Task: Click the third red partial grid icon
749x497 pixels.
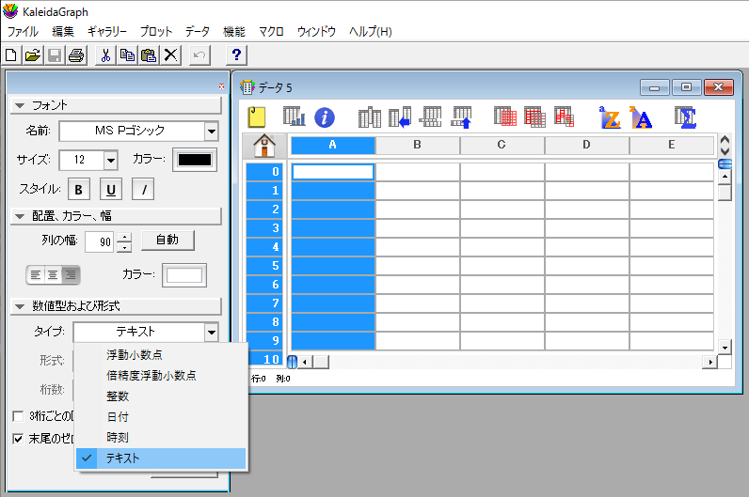Action: click(x=565, y=116)
